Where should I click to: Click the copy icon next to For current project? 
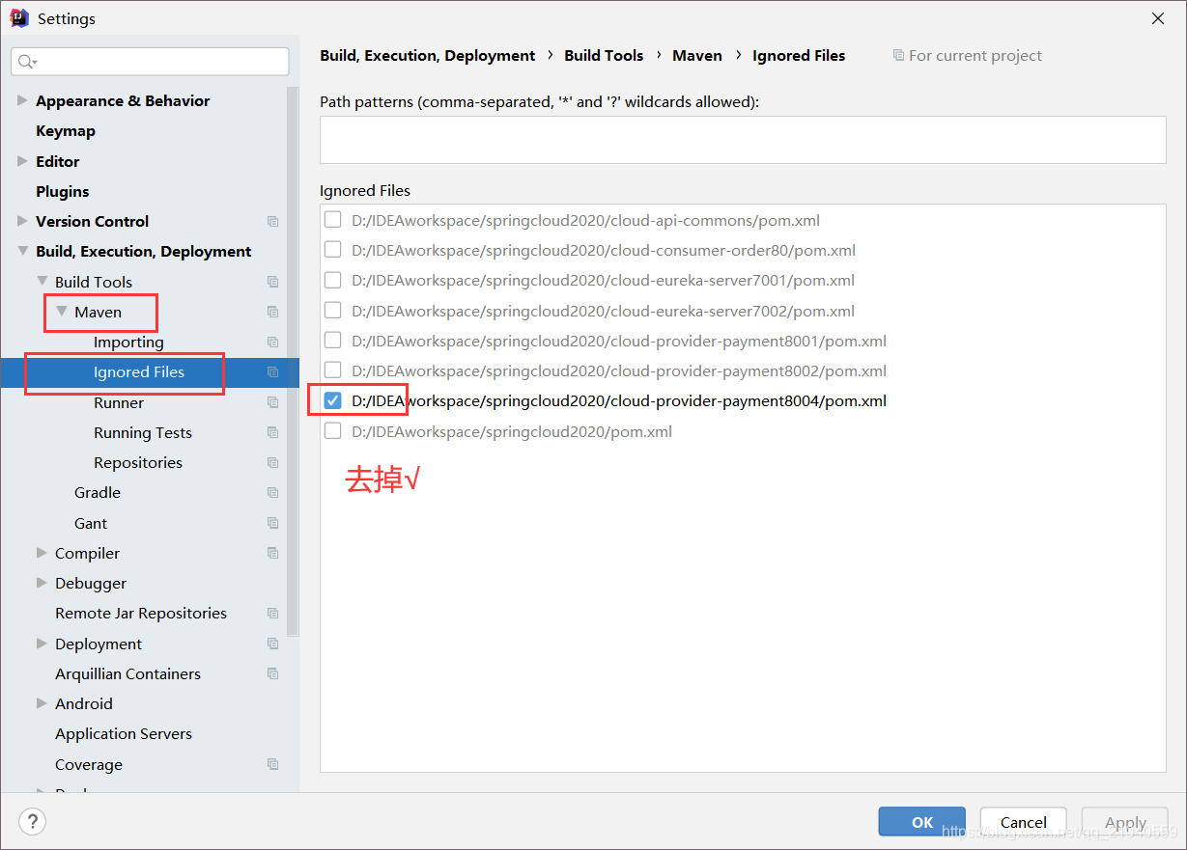coord(898,56)
